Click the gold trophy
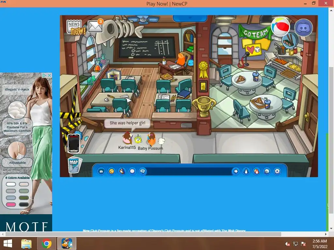The height and width of the screenshot is (250, 334). pos(204,107)
